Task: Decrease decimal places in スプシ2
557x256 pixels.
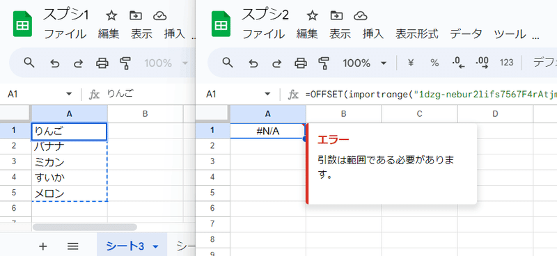Action: click(x=458, y=63)
